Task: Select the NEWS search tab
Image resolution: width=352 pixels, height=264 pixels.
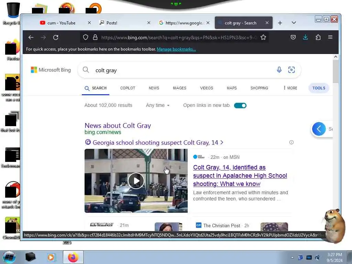Action: pos(154,88)
